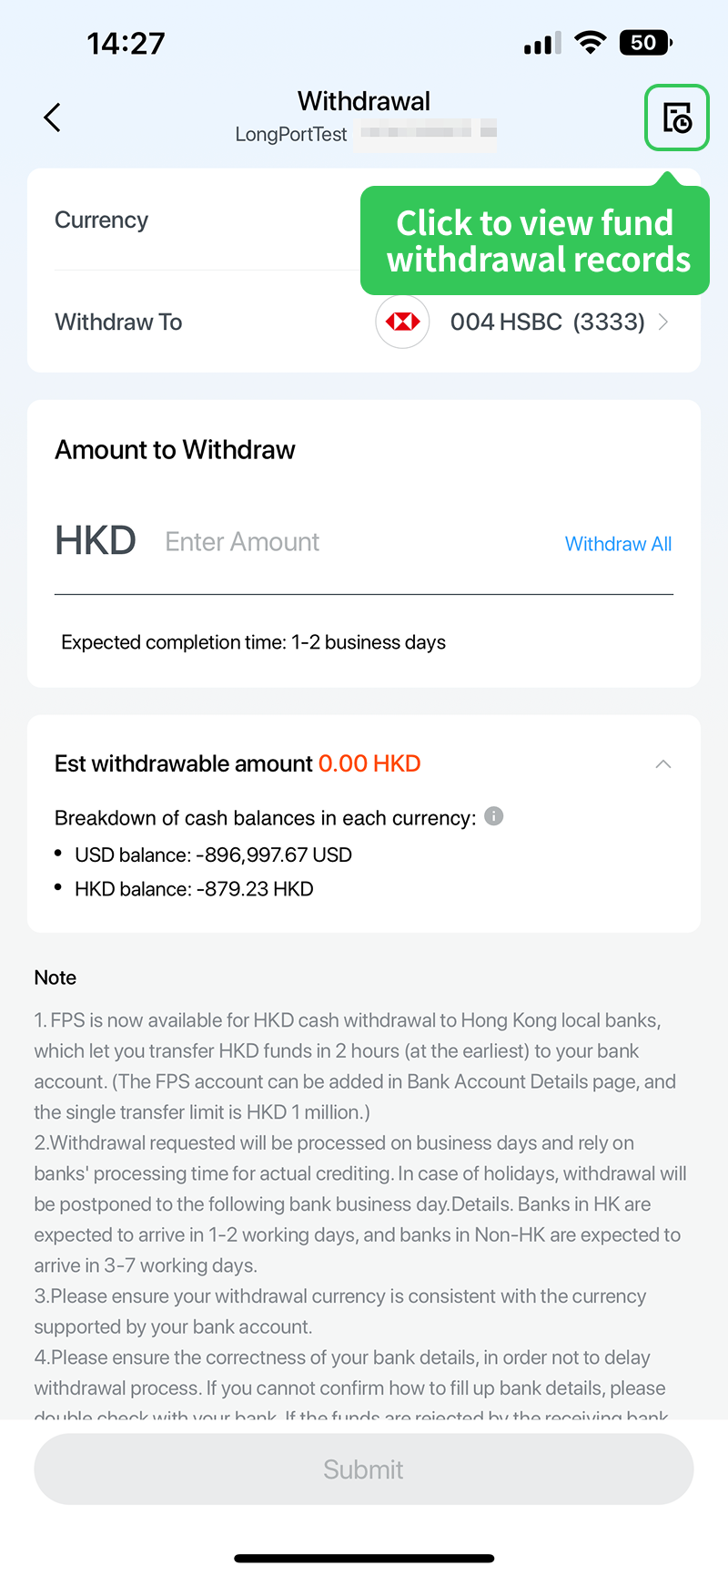Tap the orange 0.00 HKD withdrawable amount

(x=369, y=763)
